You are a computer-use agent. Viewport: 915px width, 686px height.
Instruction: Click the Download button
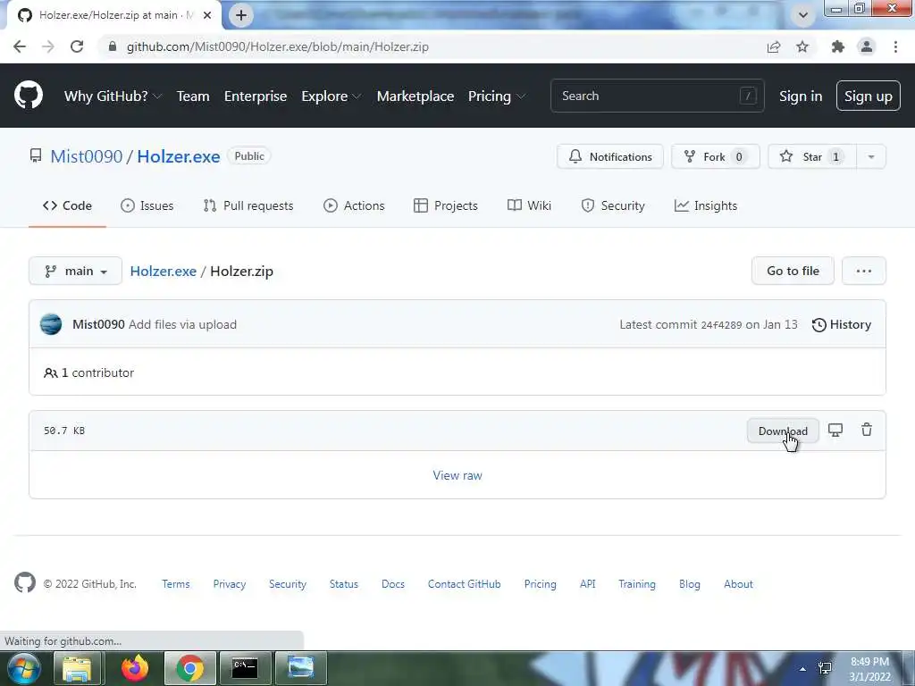783,431
